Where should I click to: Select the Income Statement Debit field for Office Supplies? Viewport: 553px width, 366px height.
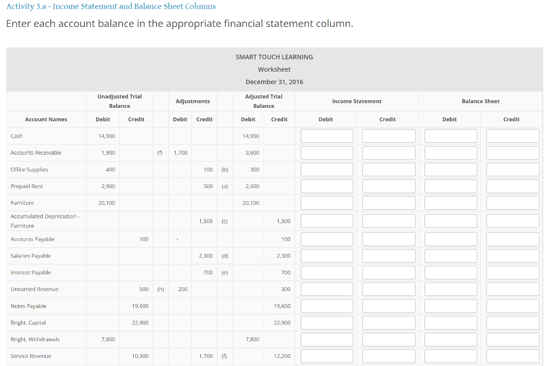[326, 169]
